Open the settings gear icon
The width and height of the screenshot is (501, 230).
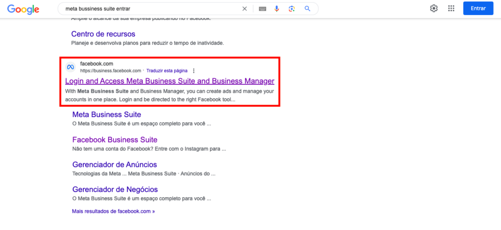[433, 8]
